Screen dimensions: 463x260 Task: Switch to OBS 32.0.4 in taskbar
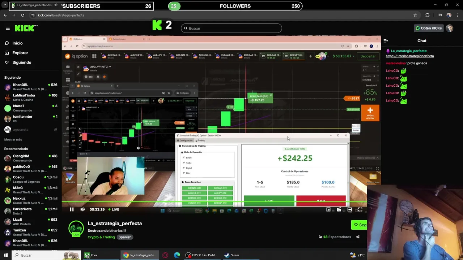tap(201, 255)
